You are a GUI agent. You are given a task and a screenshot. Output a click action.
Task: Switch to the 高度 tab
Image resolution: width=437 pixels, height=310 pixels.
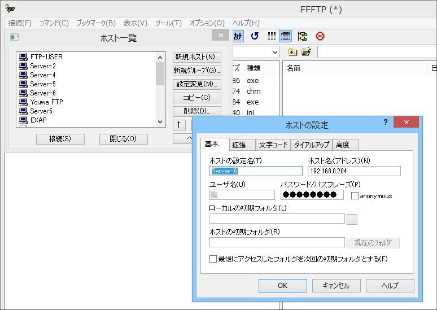pyautogui.click(x=345, y=145)
